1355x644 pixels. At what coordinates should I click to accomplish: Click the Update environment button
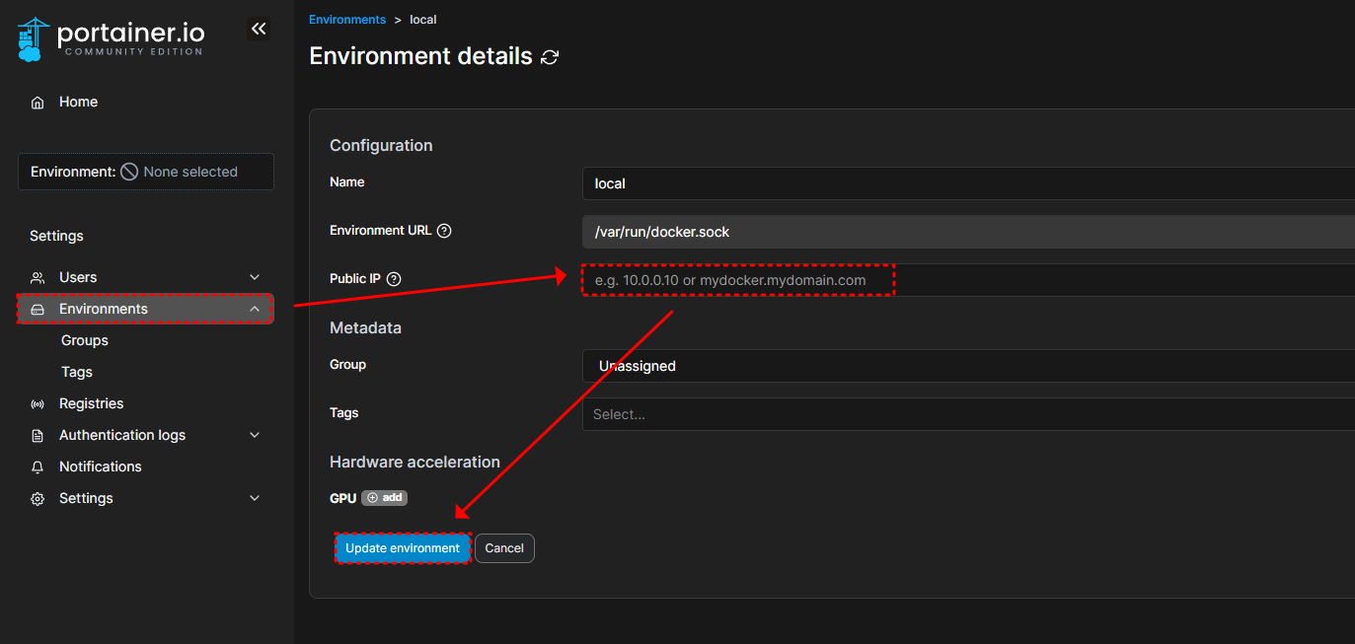403,548
